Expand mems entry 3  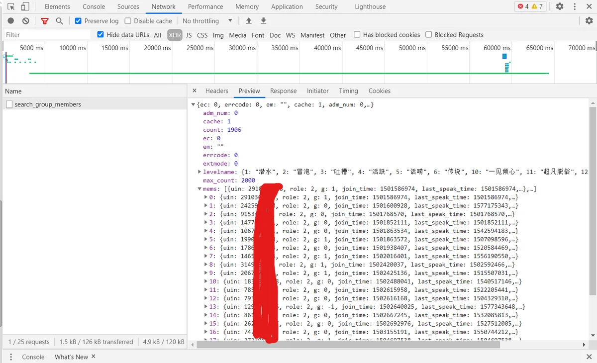click(206, 222)
